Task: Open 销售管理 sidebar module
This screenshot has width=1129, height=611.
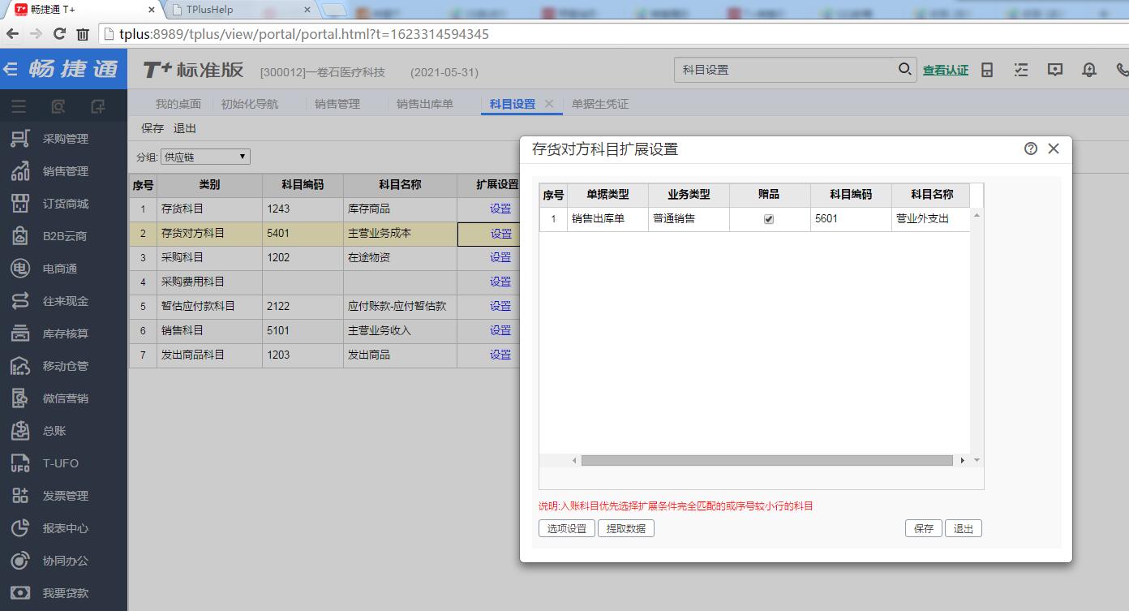Action: [63, 171]
